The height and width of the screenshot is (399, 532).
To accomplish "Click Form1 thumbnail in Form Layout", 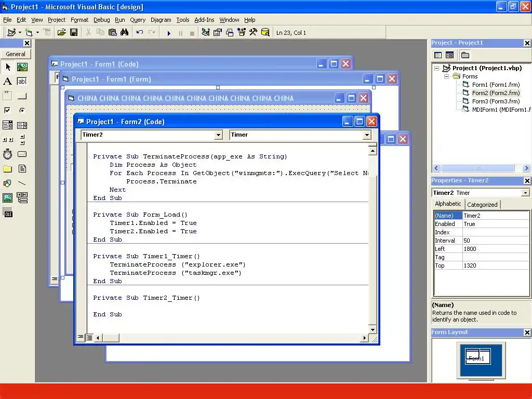I will [478, 356].
